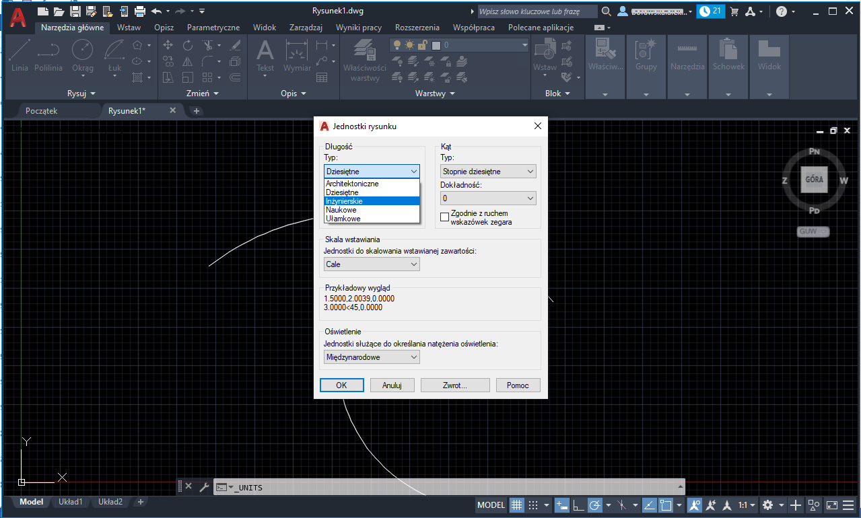Toggle snap mode dots in status bar

533,505
